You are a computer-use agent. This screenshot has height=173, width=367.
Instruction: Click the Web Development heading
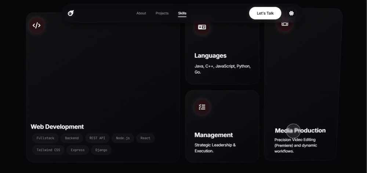tap(57, 127)
